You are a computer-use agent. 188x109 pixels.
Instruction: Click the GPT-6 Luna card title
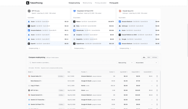point(36,11)
